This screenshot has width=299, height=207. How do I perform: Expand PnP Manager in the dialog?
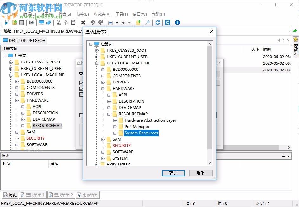pos(115,127)
